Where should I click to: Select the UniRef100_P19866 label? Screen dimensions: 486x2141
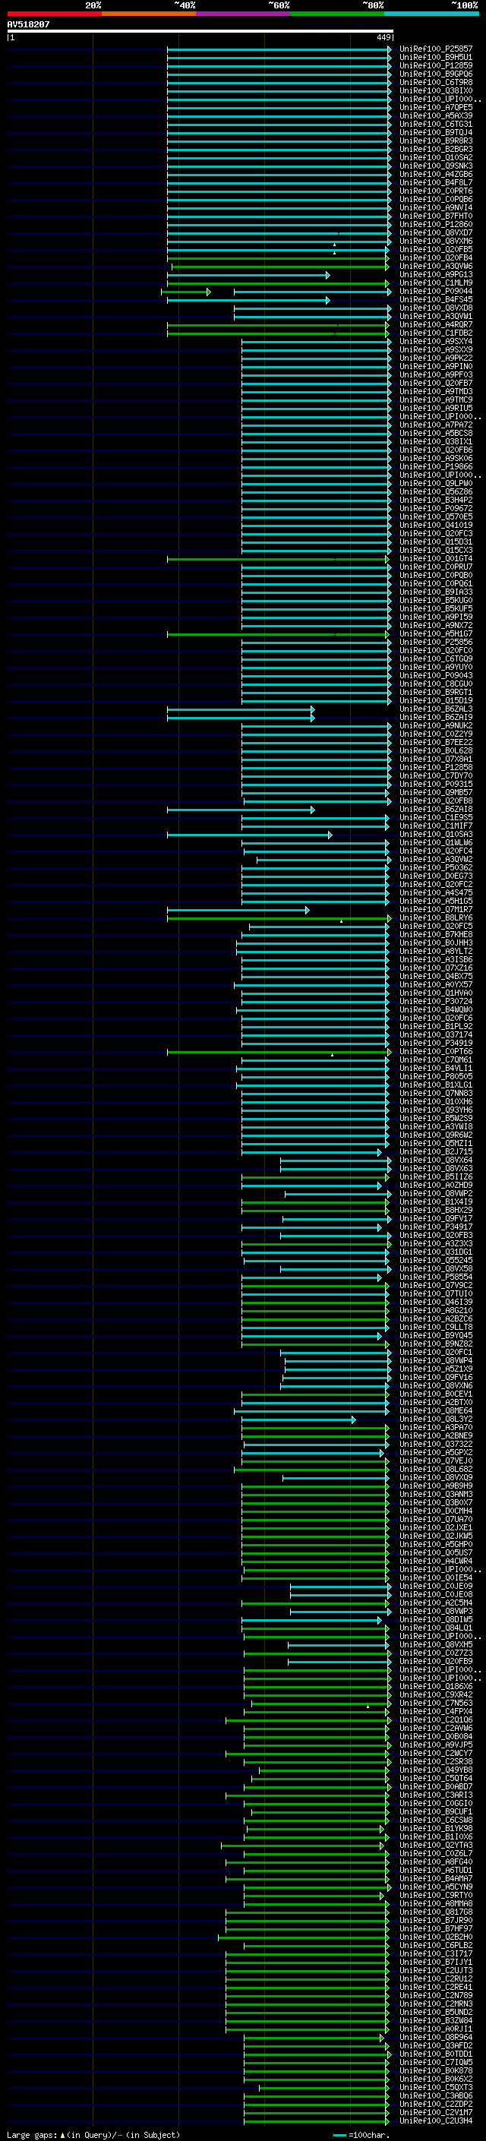coord(436,467)
